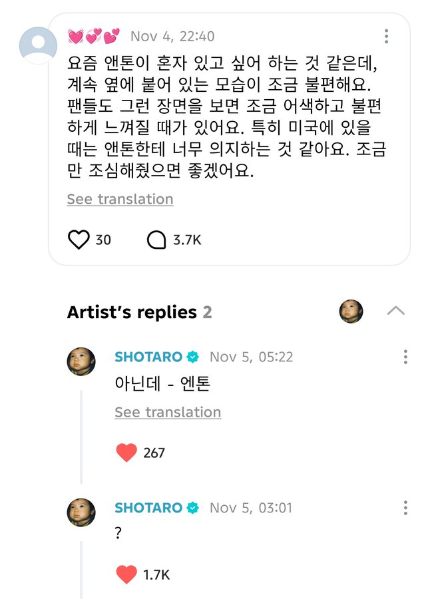Collapse the Artist's replies section
Image resolution: width=430 pixels, height=599 pixels.
pos(395,311)
